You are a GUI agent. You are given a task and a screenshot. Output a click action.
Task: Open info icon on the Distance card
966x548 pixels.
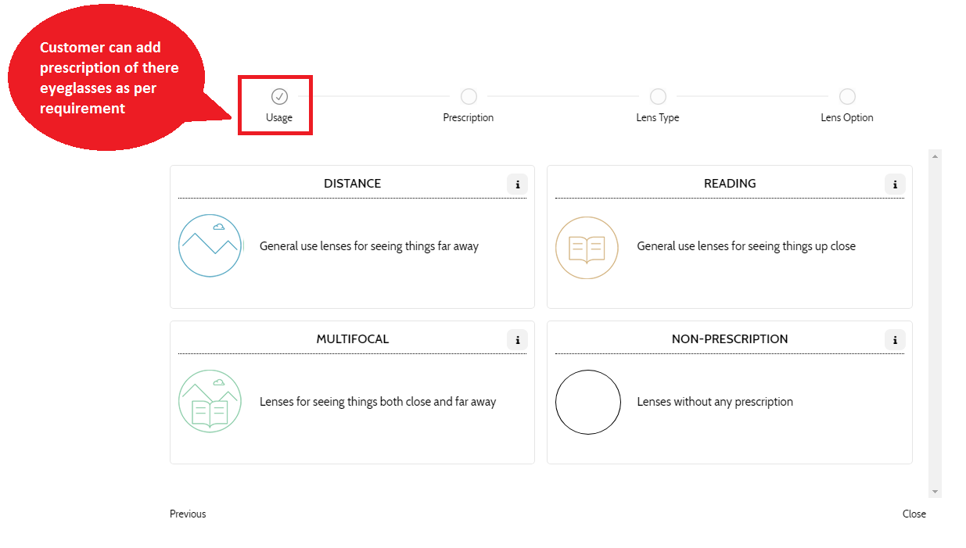click(x=517, y=184)
